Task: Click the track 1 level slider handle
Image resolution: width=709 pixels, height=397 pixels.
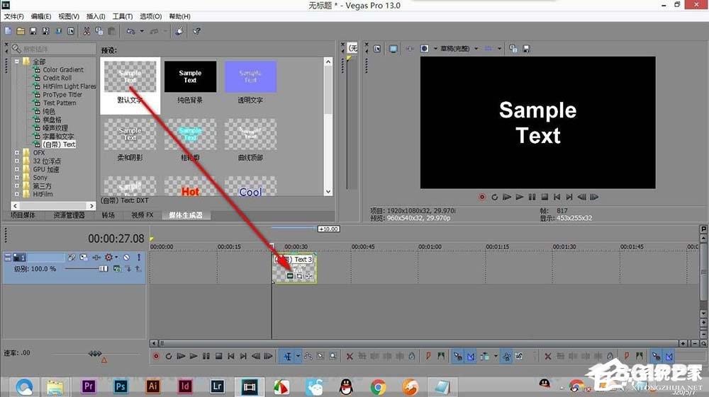Action: click(x=104, y=269)
